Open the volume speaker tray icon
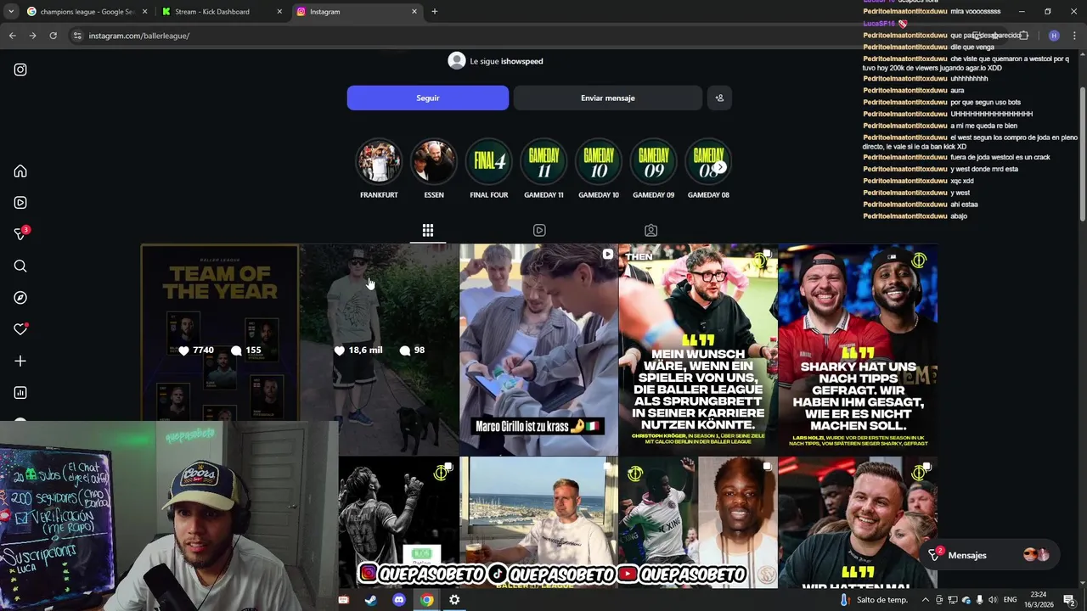Viewport: 1087px width, 611px height. pyautogui.click(x=992, y=600)
